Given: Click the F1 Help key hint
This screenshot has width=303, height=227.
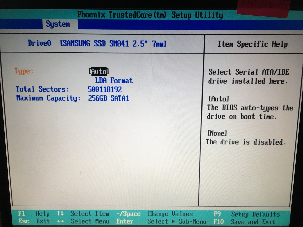Looking at the screenshot, I should (x=34, y=214).
